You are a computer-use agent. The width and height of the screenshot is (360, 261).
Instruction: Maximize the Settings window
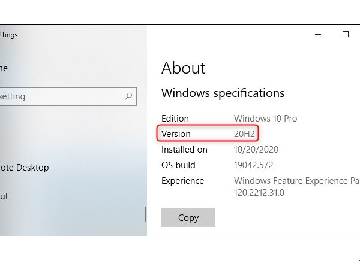pos(346,35)
